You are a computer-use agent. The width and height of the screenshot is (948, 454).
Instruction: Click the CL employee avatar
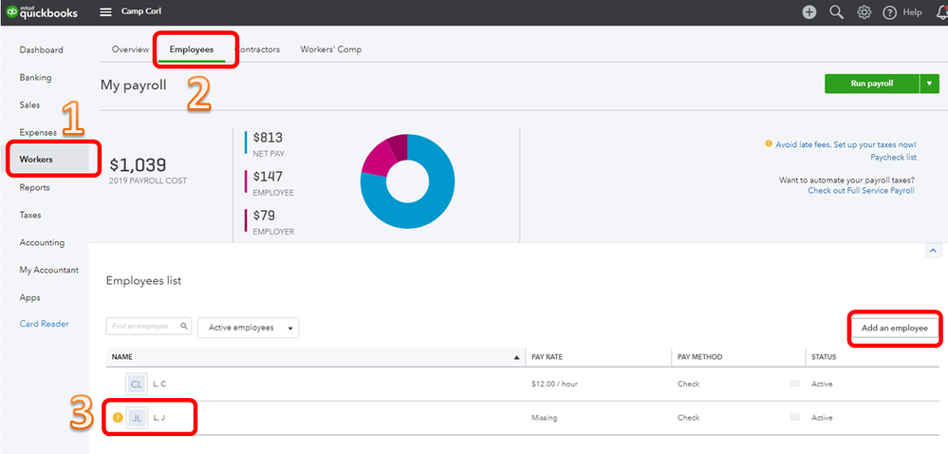(137, 384)
